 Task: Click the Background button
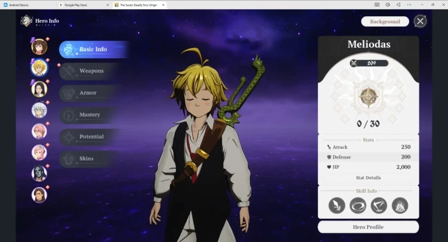point(385,21)
